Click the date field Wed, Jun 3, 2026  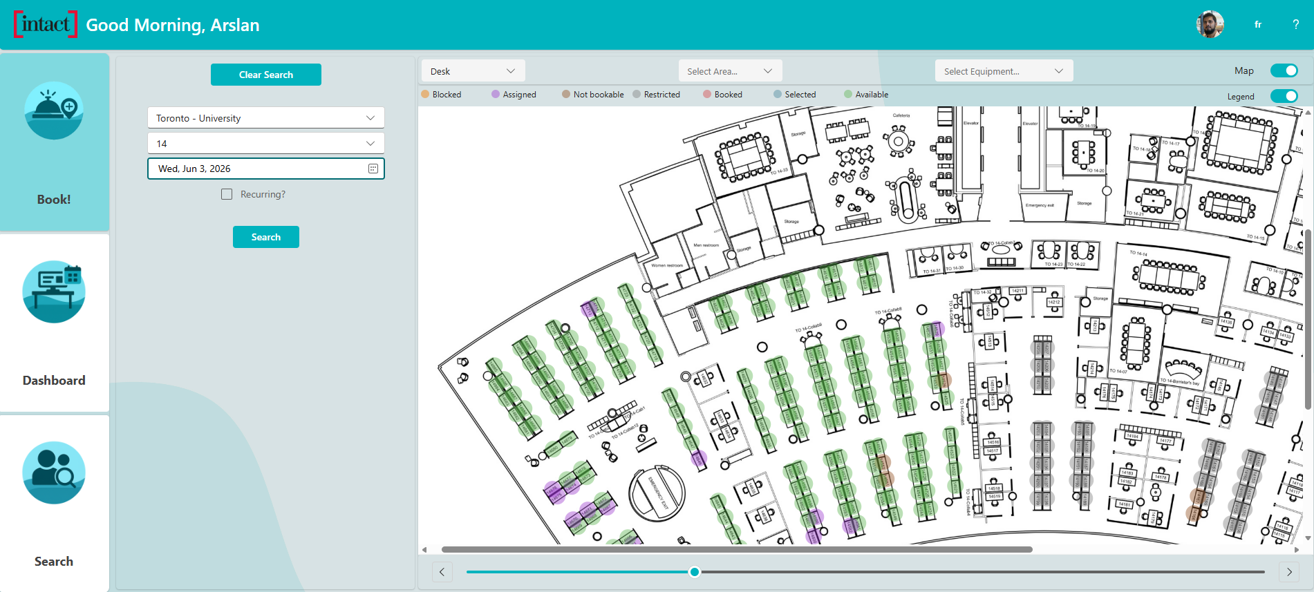[266, 169]
